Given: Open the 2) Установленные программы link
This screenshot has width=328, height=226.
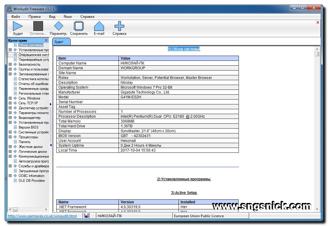Looking at the screenshot, I should point(184,179).
